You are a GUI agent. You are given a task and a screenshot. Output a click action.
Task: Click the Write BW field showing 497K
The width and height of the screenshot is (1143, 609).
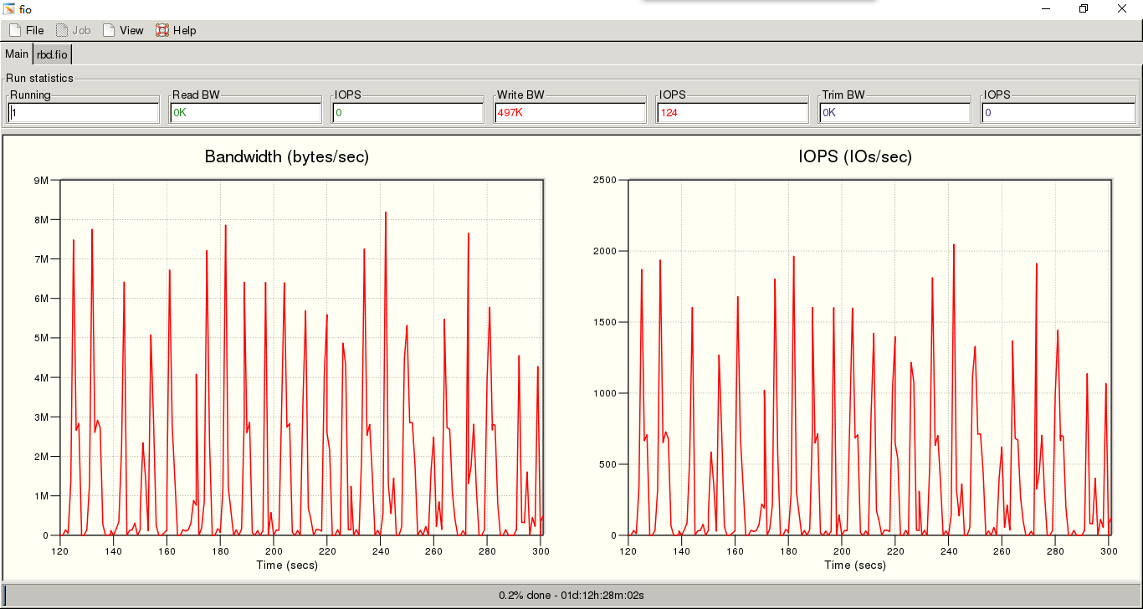click(x=571, y=112)
